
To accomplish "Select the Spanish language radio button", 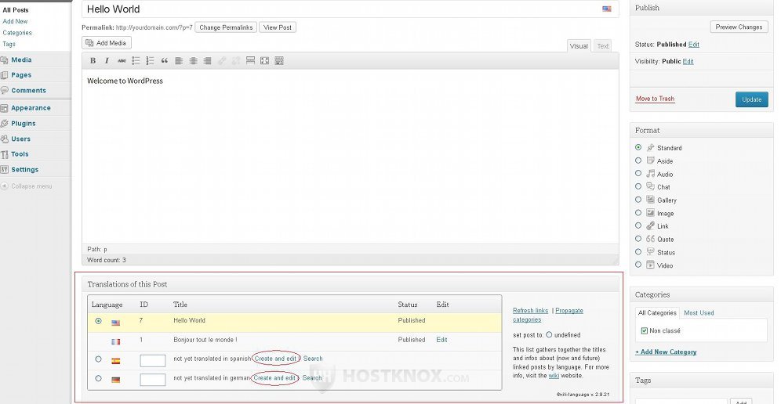I will tap(98, 359).
